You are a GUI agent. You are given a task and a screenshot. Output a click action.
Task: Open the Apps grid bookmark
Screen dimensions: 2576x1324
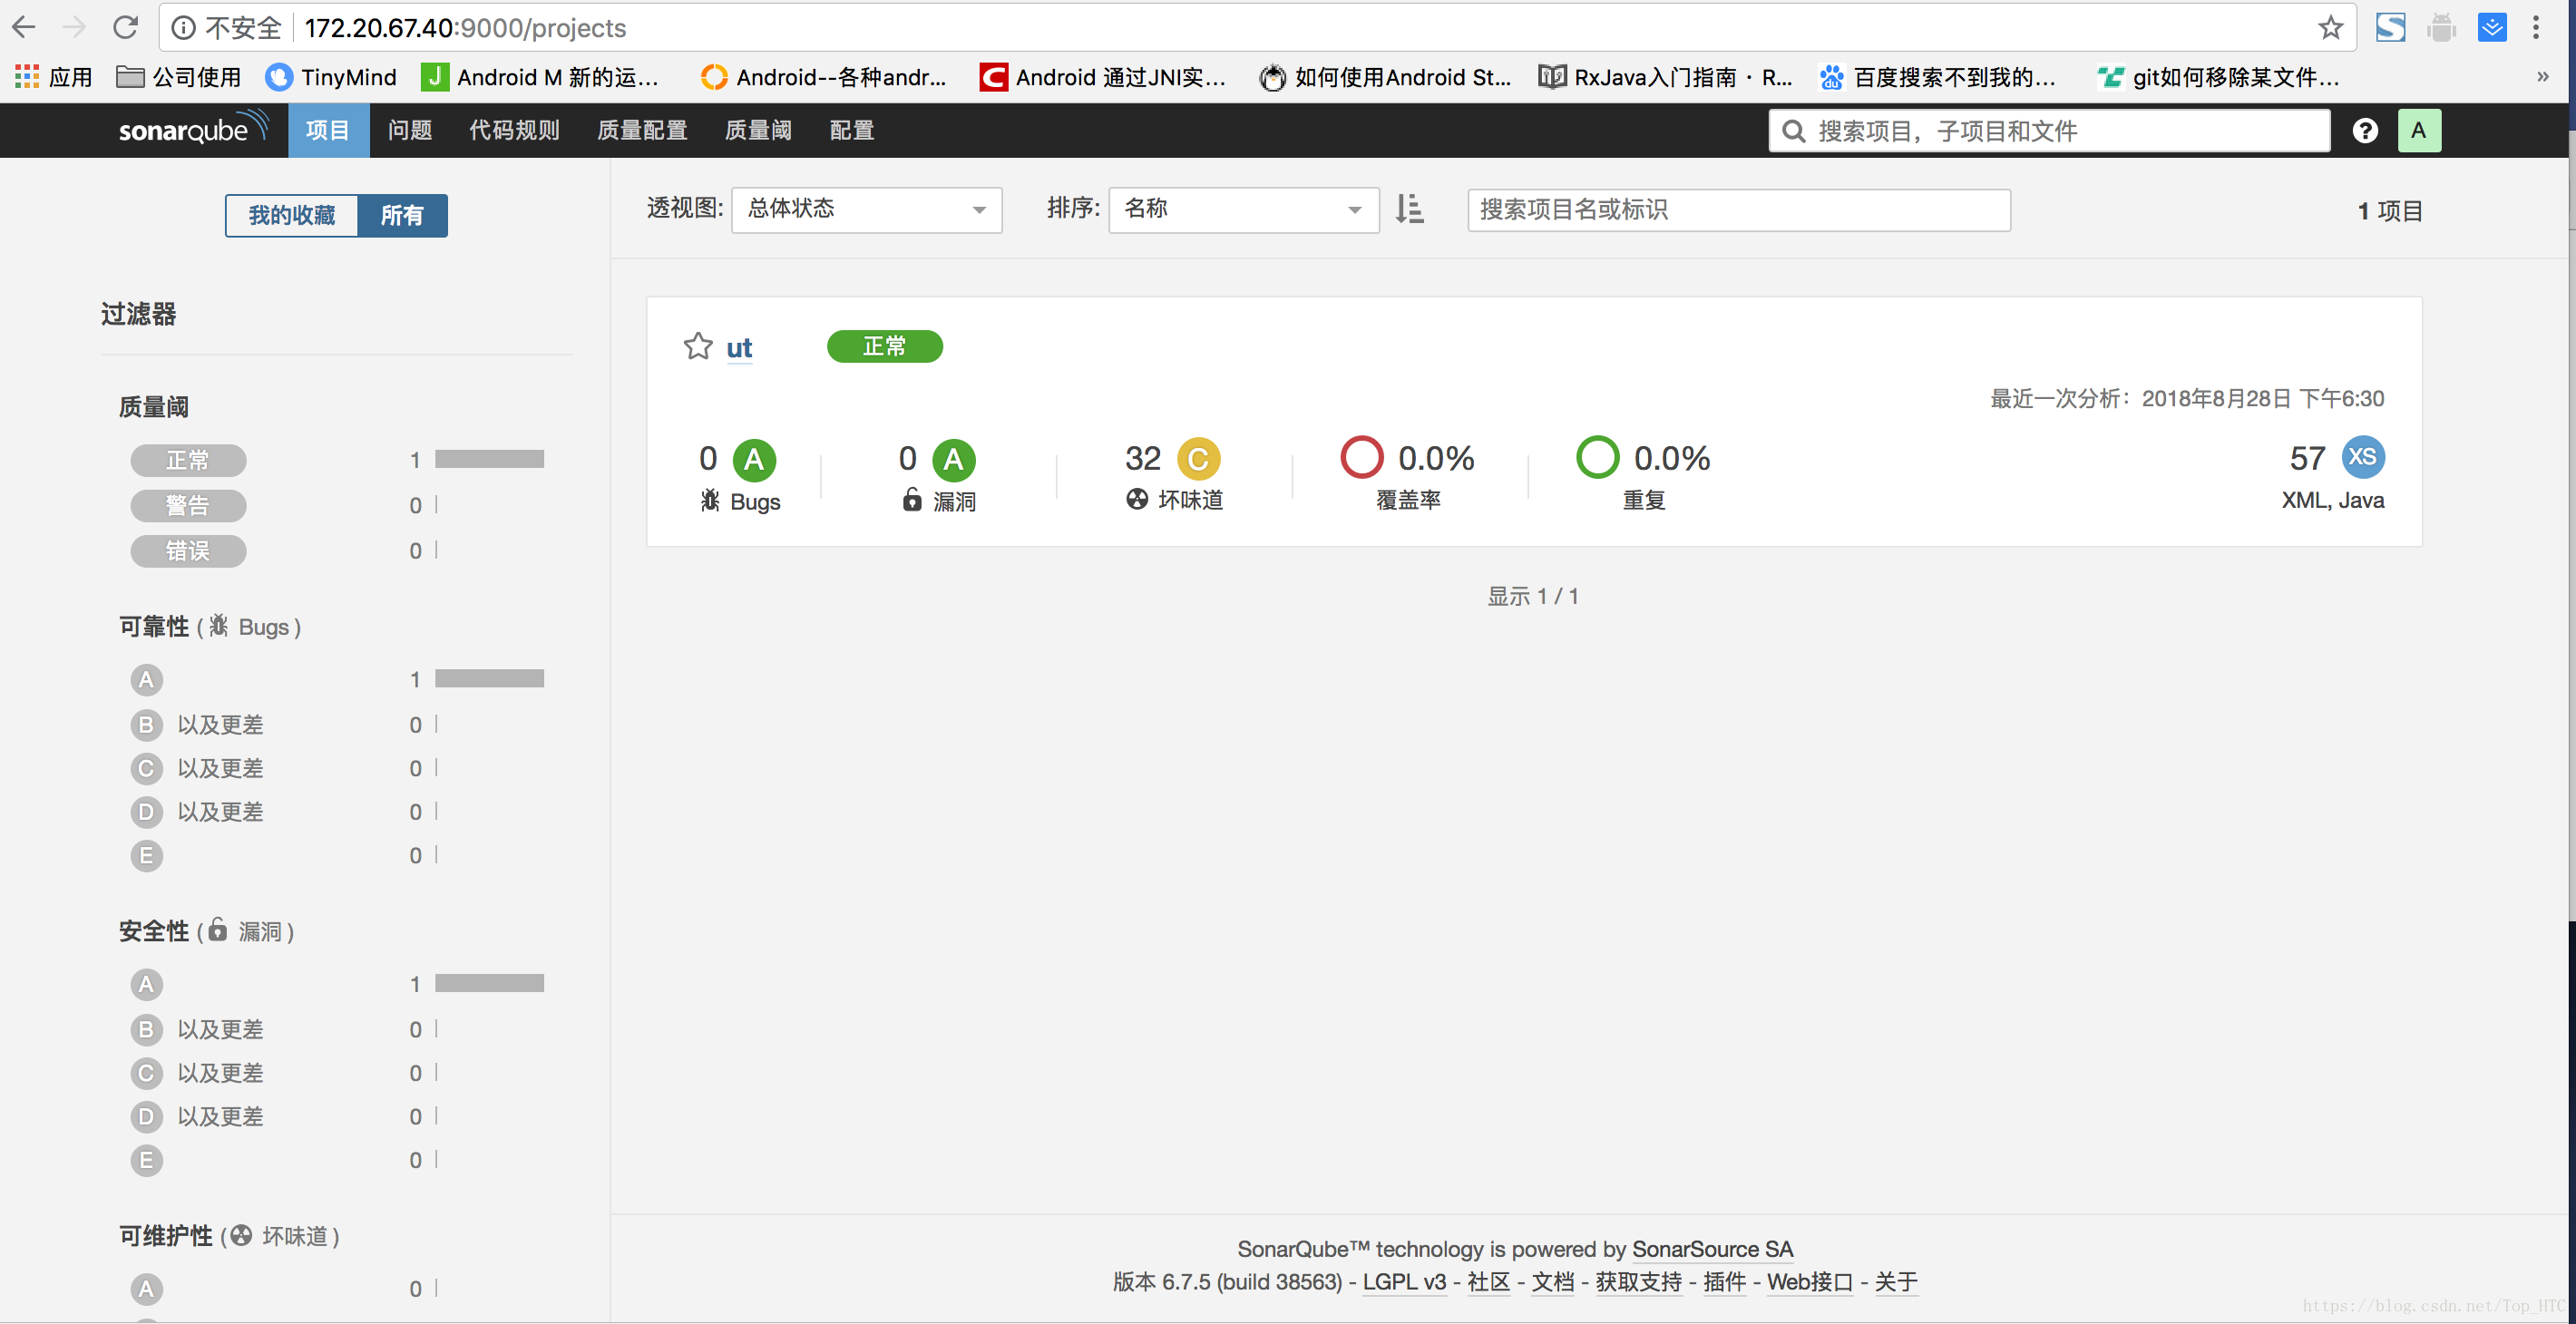54,77
